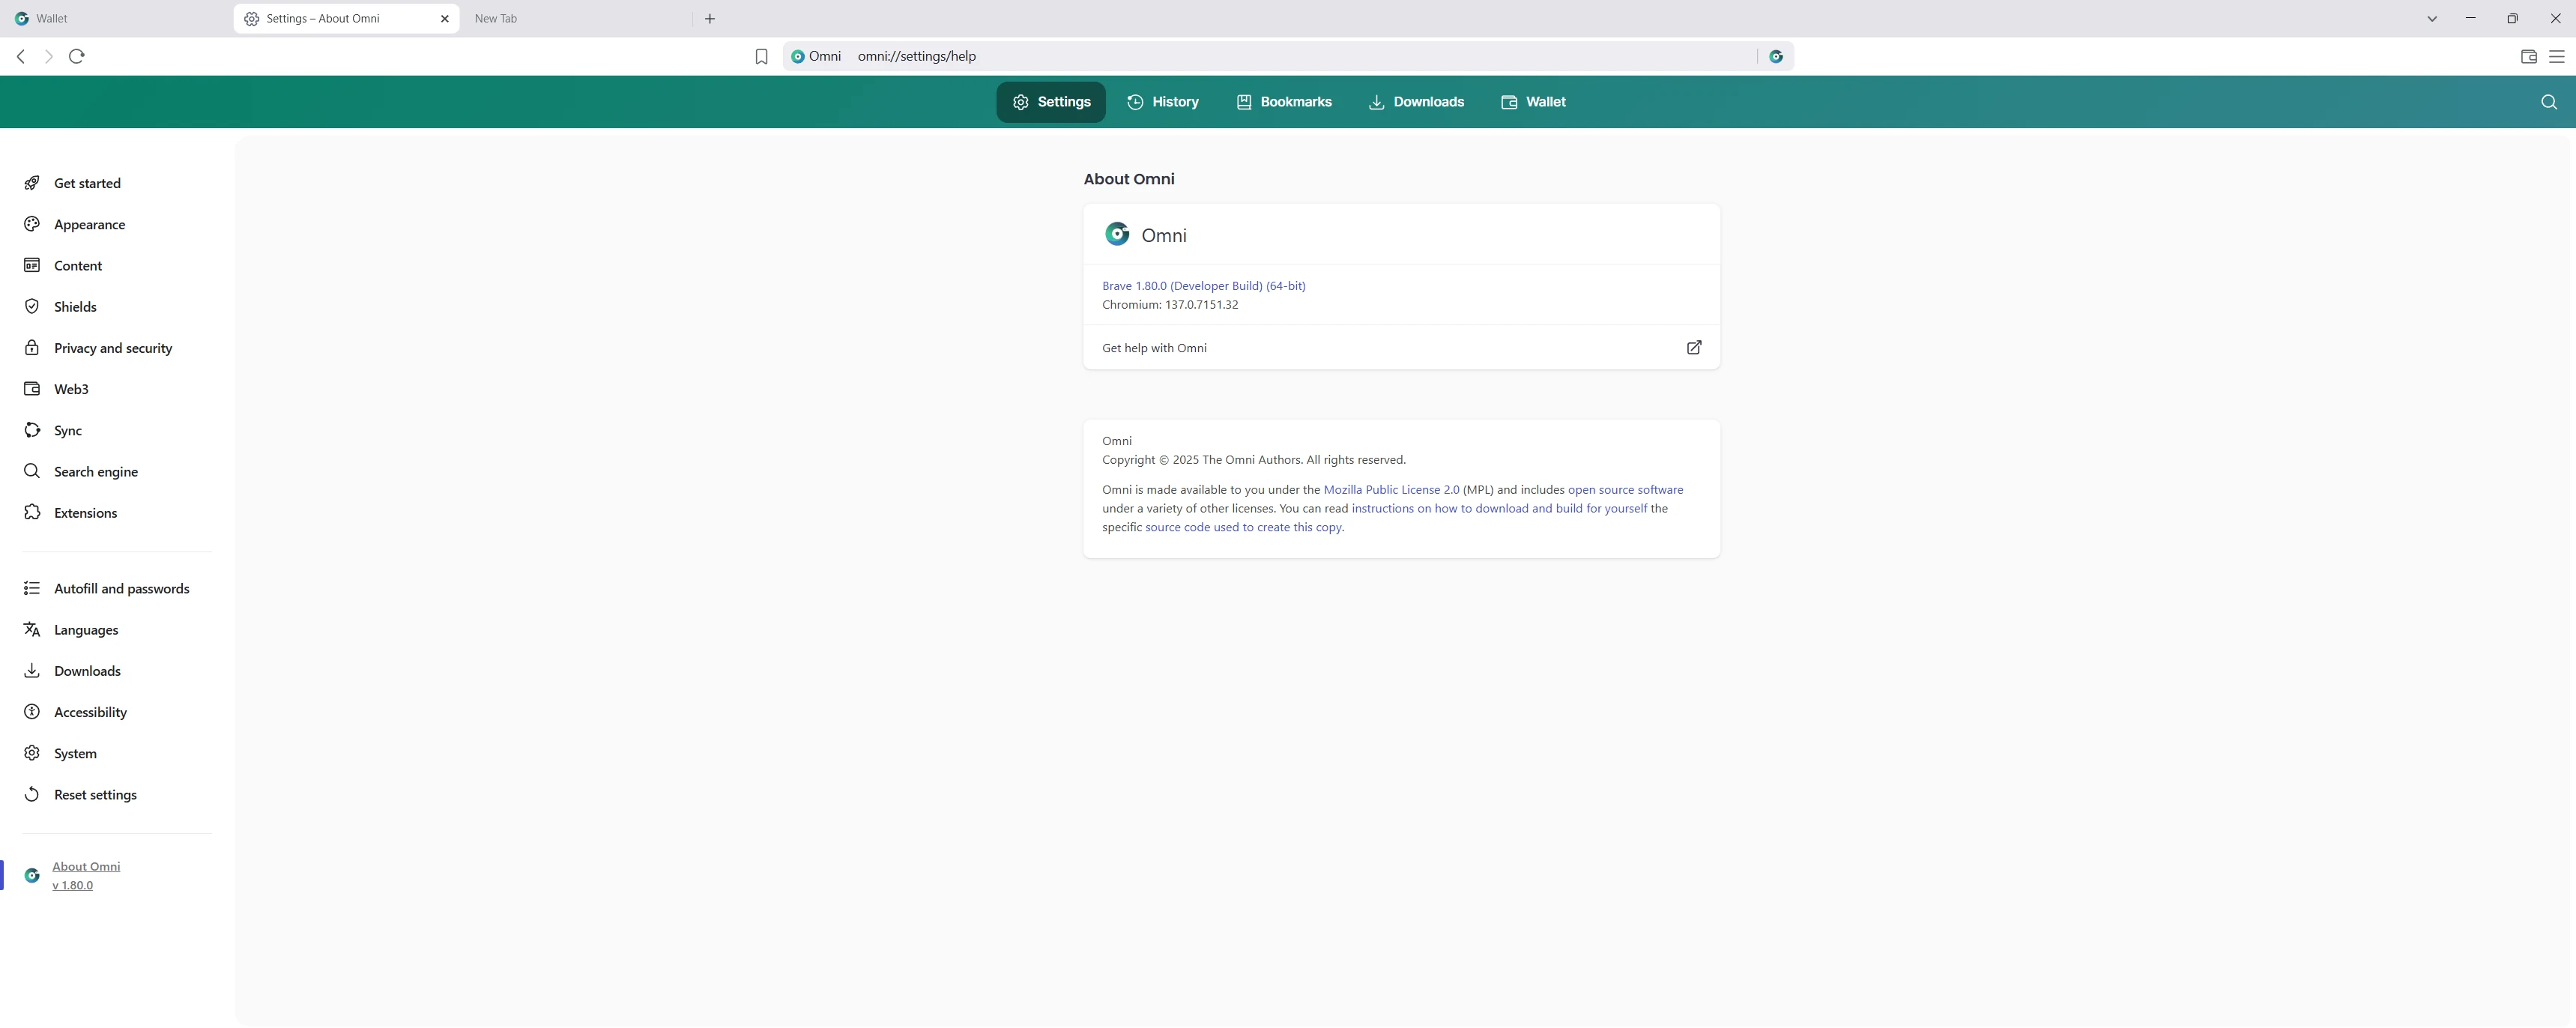The height and width of the screenshot is (1028, 2576).
Task: Close the Settings – About Omni tab
Action: [x=445, y=18]
